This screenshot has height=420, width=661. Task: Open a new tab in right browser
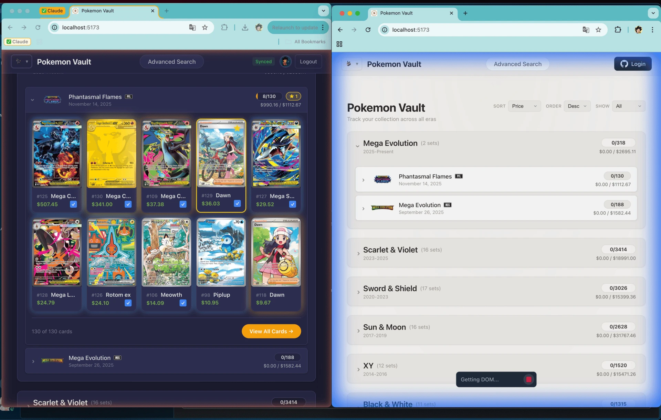click(x=465, y=13)
